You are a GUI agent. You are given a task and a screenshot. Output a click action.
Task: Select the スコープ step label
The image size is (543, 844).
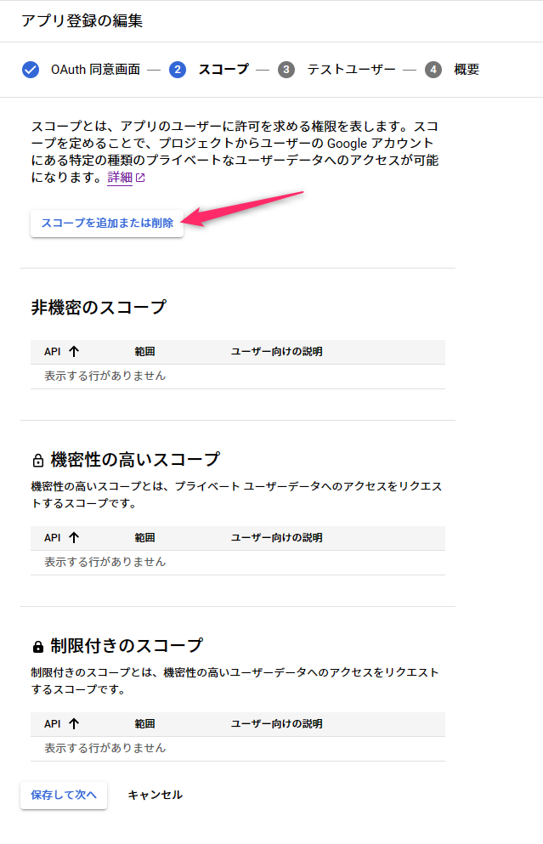click(x=223, y=70)
